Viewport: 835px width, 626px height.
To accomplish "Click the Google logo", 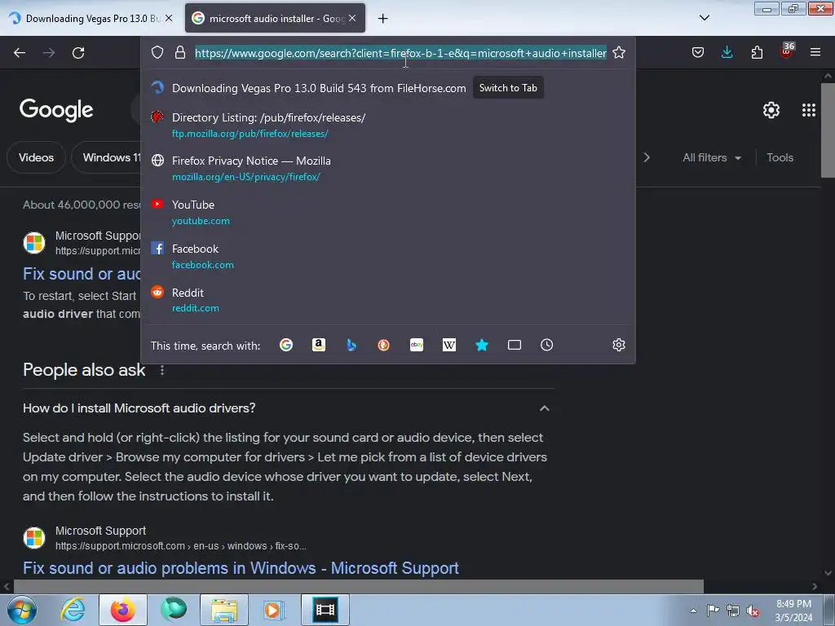I will 56,110.
